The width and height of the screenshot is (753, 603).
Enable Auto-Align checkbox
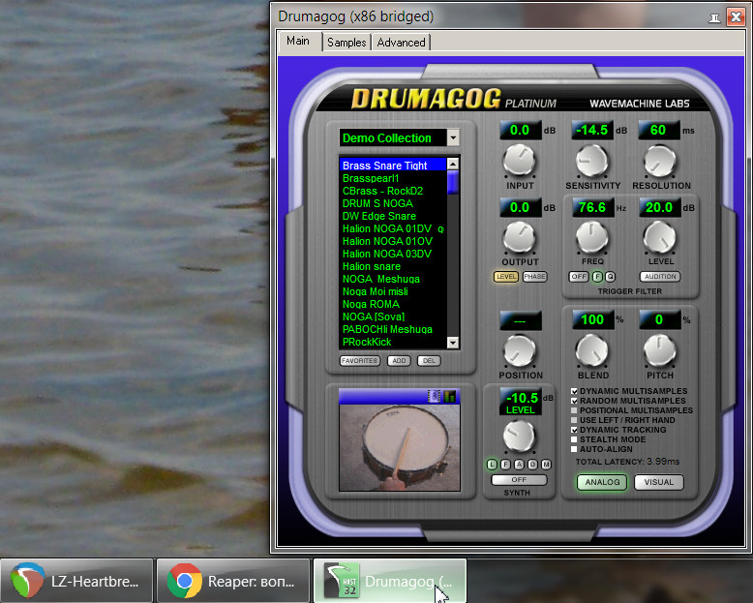point(574,449)
